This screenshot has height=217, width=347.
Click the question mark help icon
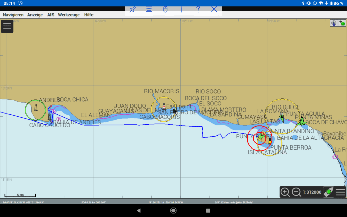[x=198, y=9]
